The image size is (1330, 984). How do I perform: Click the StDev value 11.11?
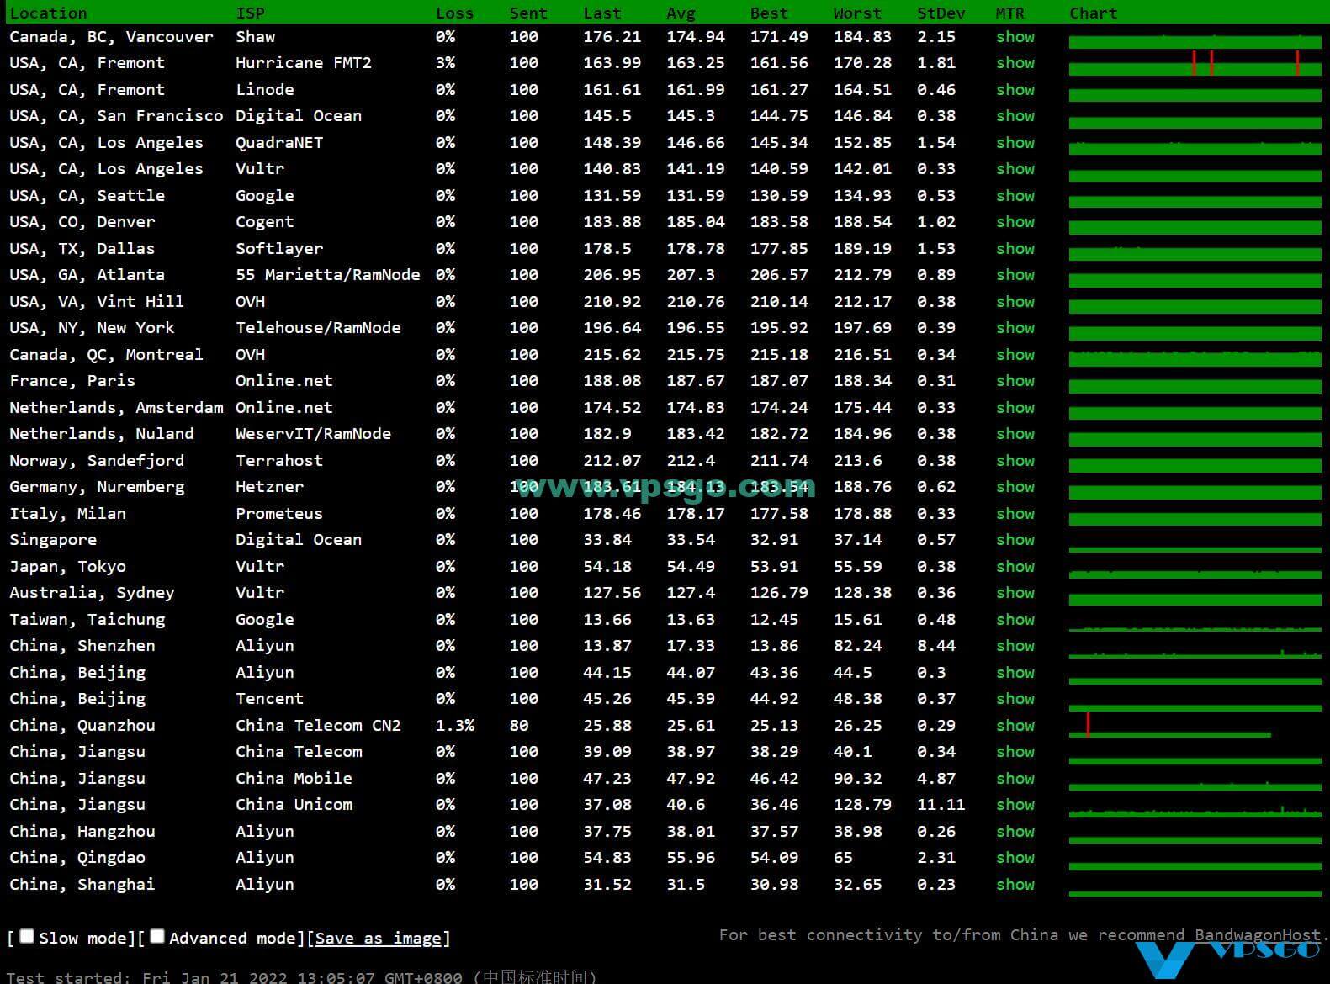(x=941, y=805)
